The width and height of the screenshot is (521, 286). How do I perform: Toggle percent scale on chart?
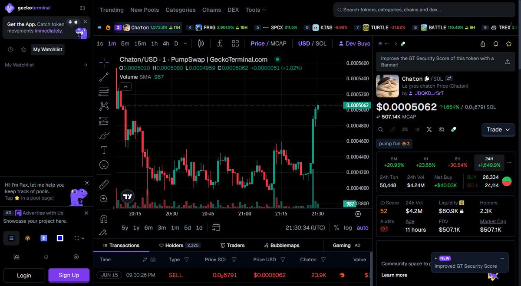coord(336,227)
